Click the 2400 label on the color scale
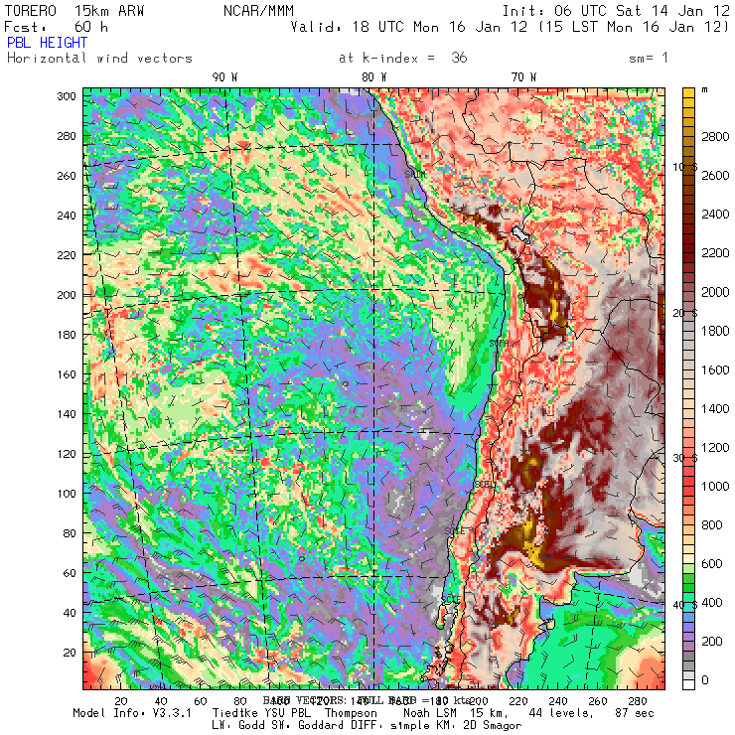Viewport: 735px width, 735px height. (x=715, y=215)
